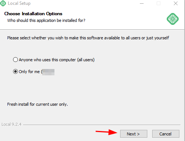
Task: Minimize the Local Setup window
Action: (x=142, y=3)
